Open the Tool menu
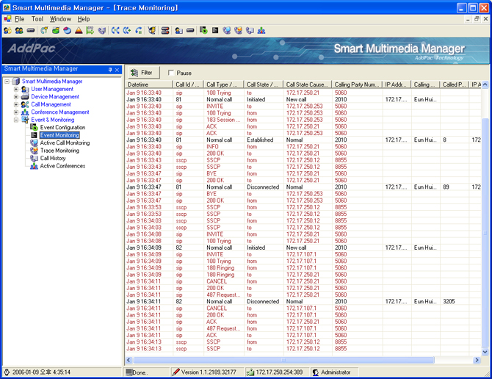The height and width of the screenshot is (379, 492). pos(37,19)
